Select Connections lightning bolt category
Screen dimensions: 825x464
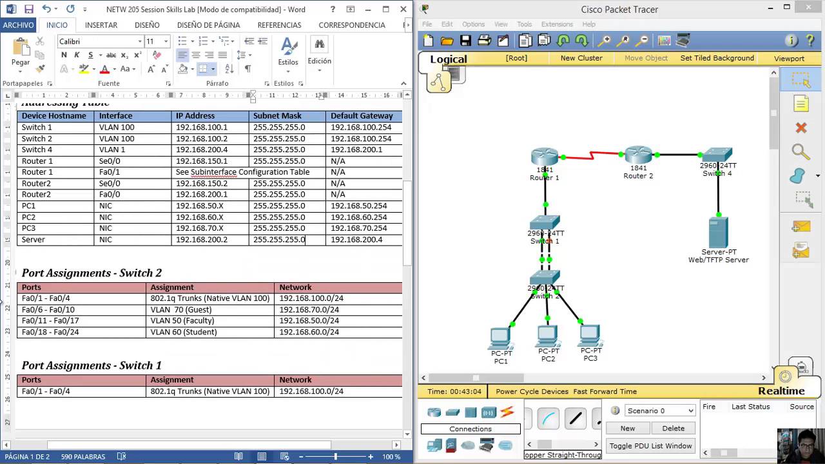507,412
